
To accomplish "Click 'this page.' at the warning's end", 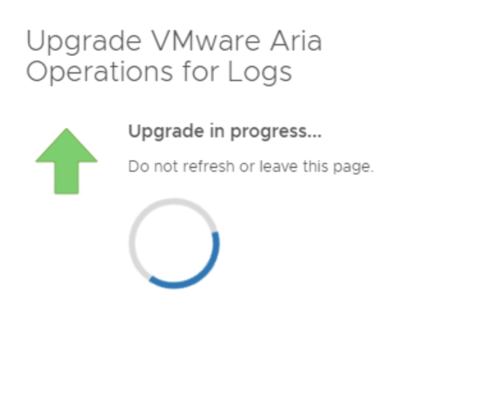I will pyautogui.click(x=338, y=167).
